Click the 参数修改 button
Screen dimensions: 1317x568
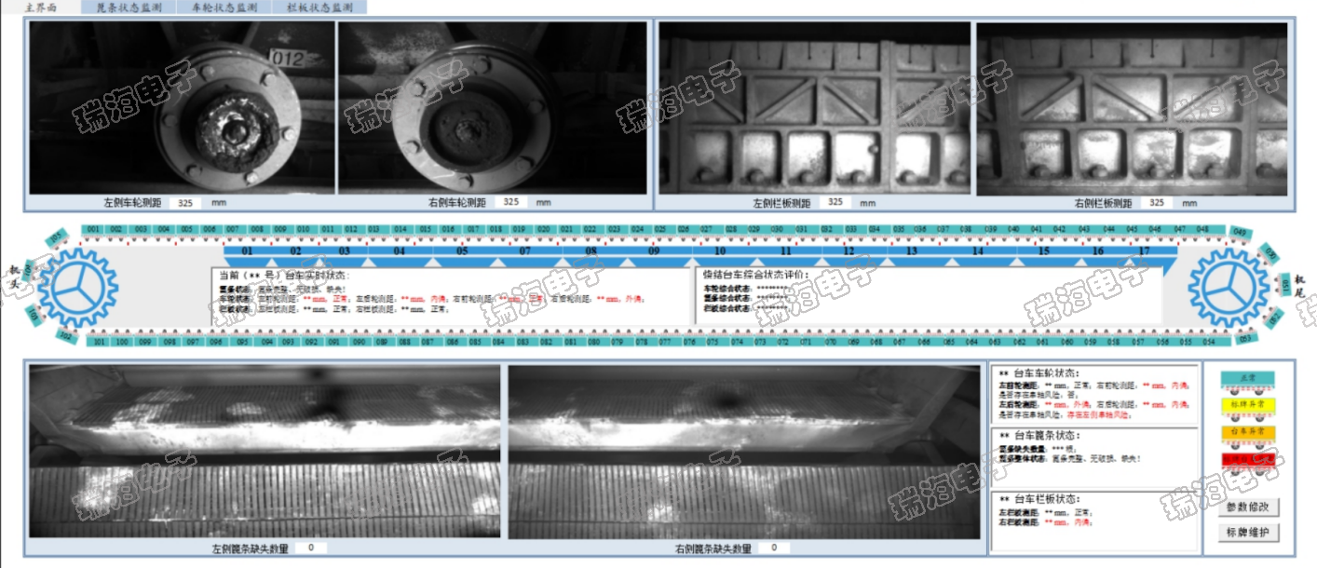pyautogui.click(x=1248, y=507)
